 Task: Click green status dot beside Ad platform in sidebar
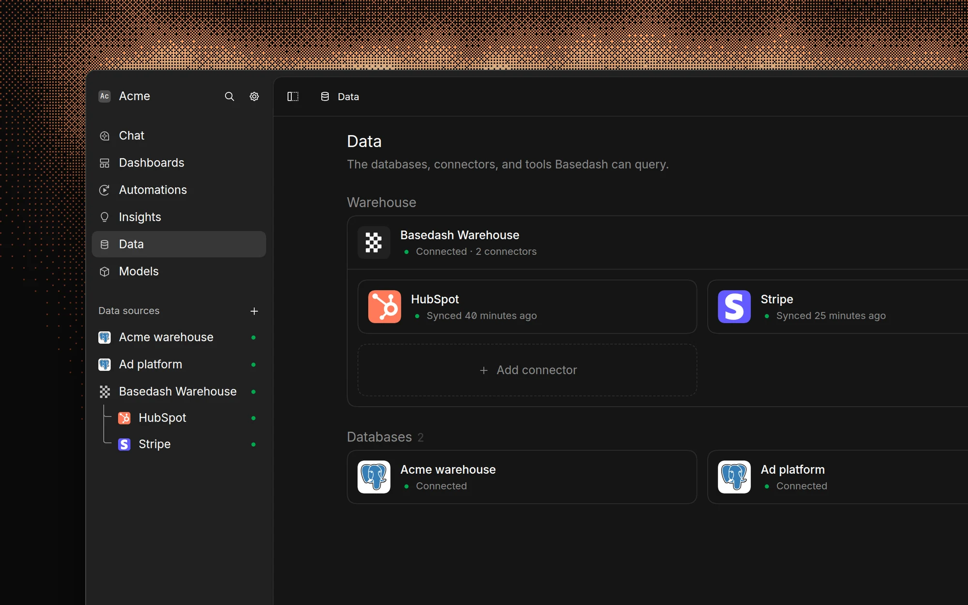click(x=253, y=364)
